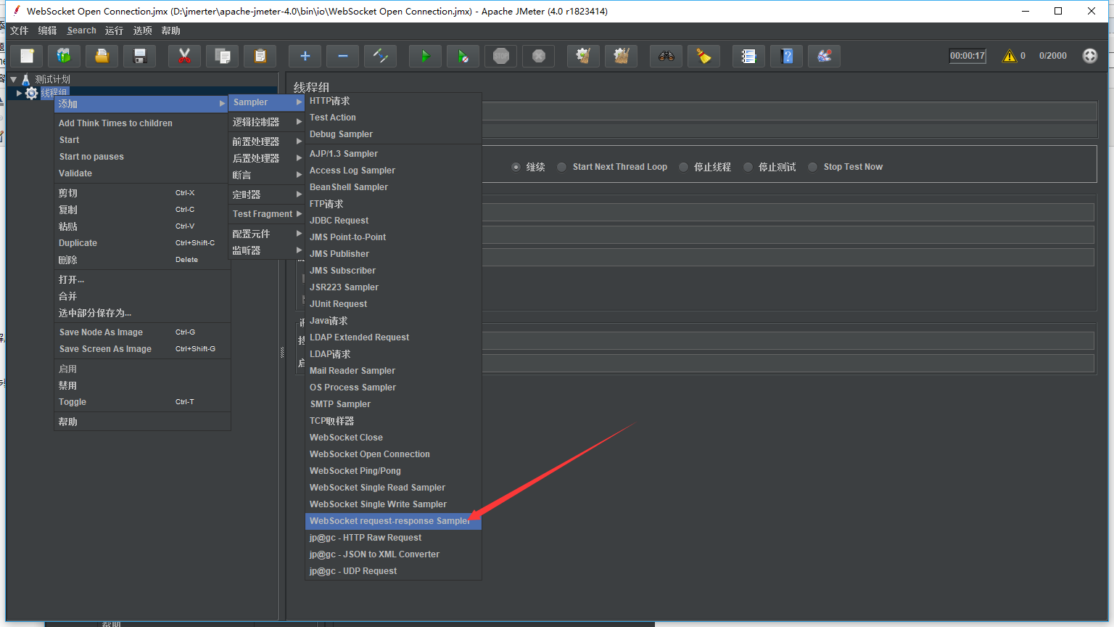Screen dimensions: 1114x627
Task: Open the 文件 menu in the menu bar
Action: pyautogui.click(x=20, y=30)
